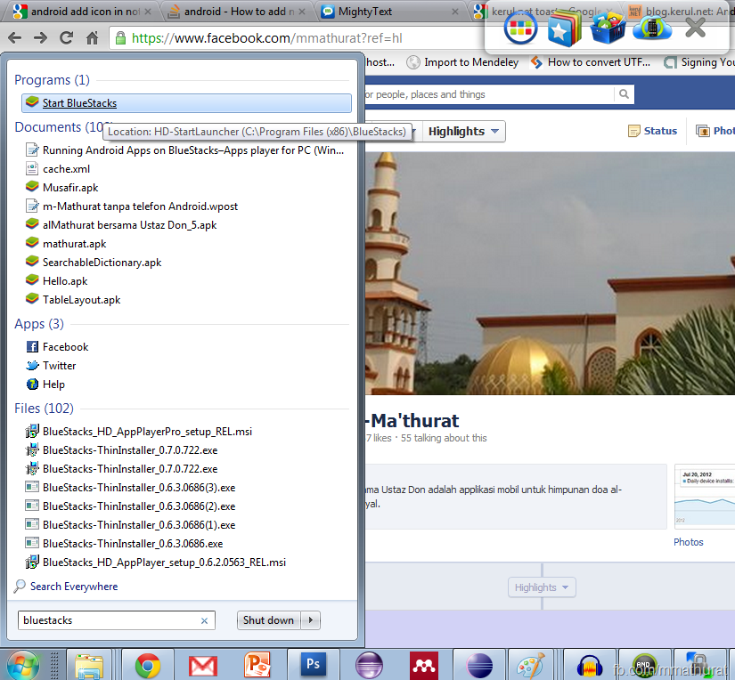Switch to the MightyText tab
This screenshot has height=680, width=735.
pyautogui.click(x=389, y=12)
